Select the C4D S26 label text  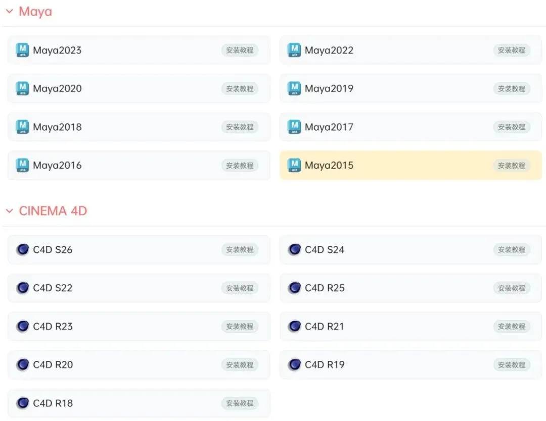tap(53, 249)
